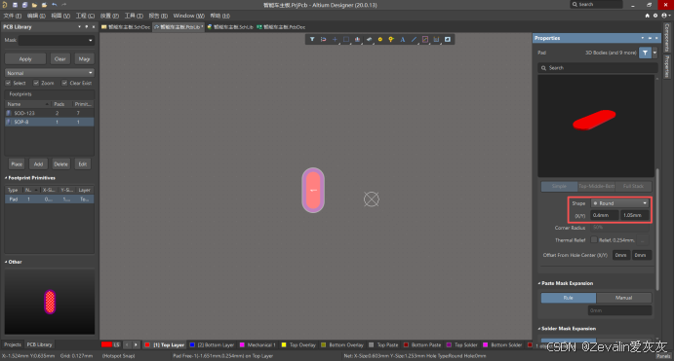Click the Properties panel filter funnel button
This screenshot has width=675, height=361.
click(645, 53)
